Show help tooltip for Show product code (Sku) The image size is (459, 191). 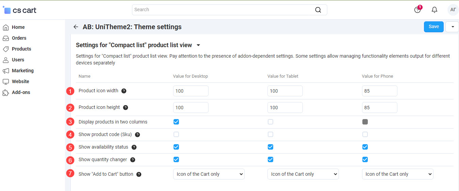click(x=137, y=135)
